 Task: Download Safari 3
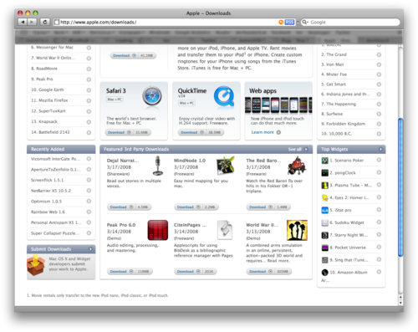(128, 132)
